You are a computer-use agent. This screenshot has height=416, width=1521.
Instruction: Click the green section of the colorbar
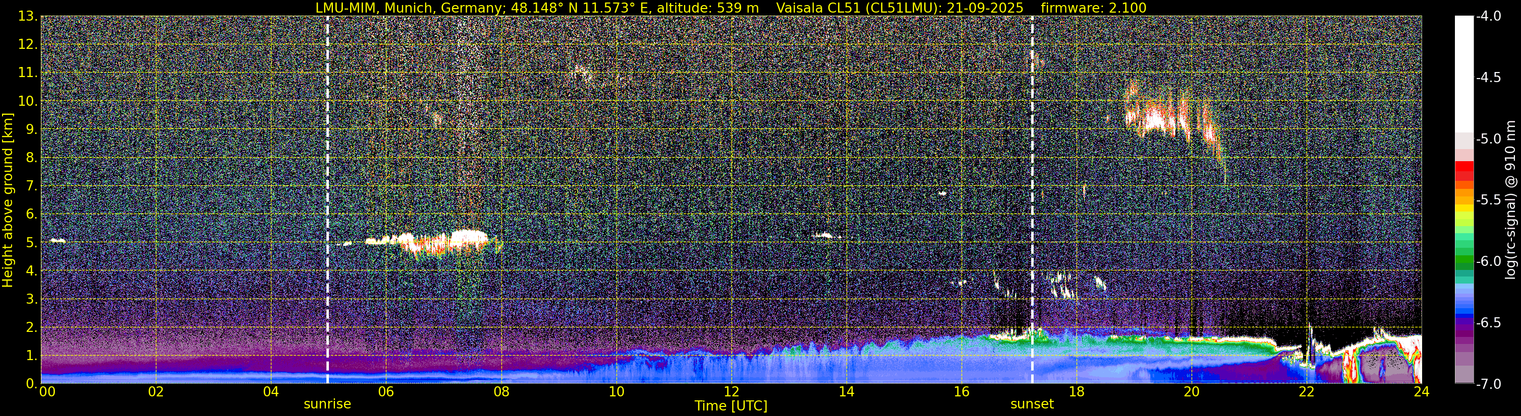point(1464,259)
